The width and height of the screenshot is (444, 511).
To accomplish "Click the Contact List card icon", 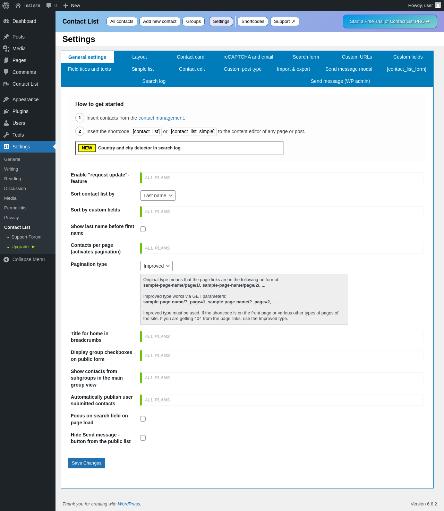I will [x=6, y=84].
